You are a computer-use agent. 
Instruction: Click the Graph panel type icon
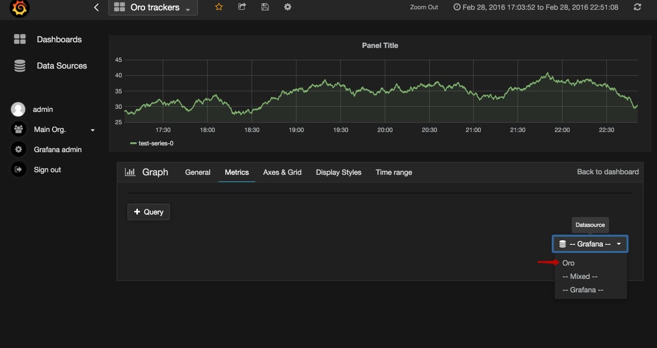pyautogui.click(x=130, y=172)
